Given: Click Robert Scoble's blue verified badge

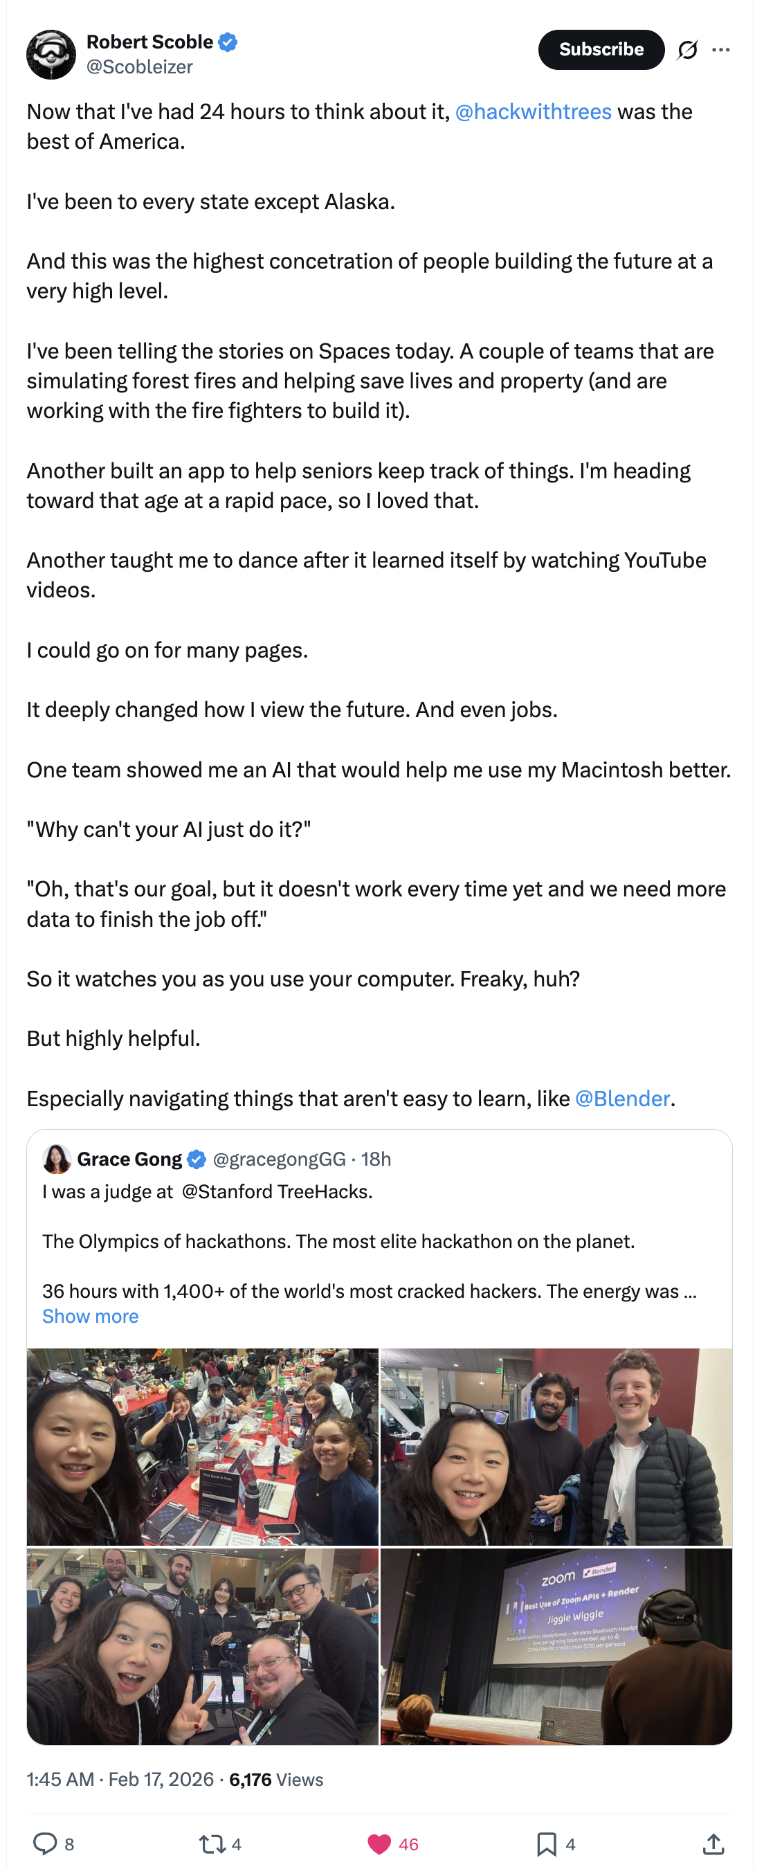Looking at the screenshot, I should [228, 42].
